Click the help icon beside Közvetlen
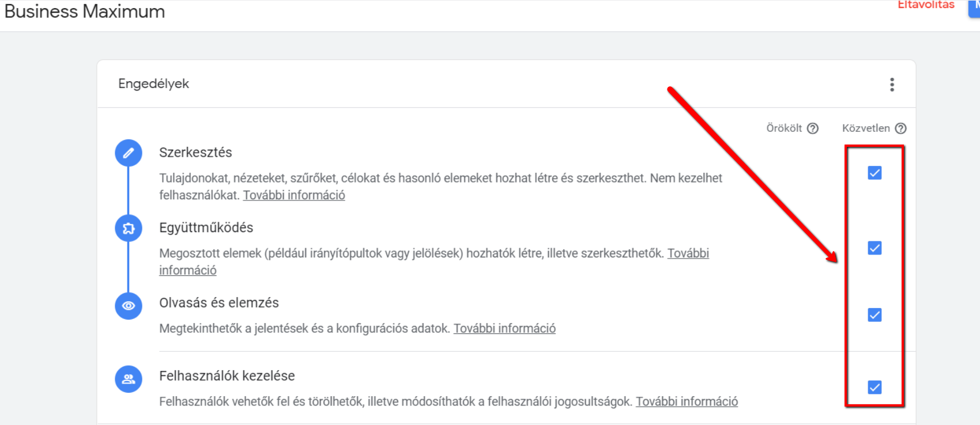980x425 pixels. pos(900,128)
